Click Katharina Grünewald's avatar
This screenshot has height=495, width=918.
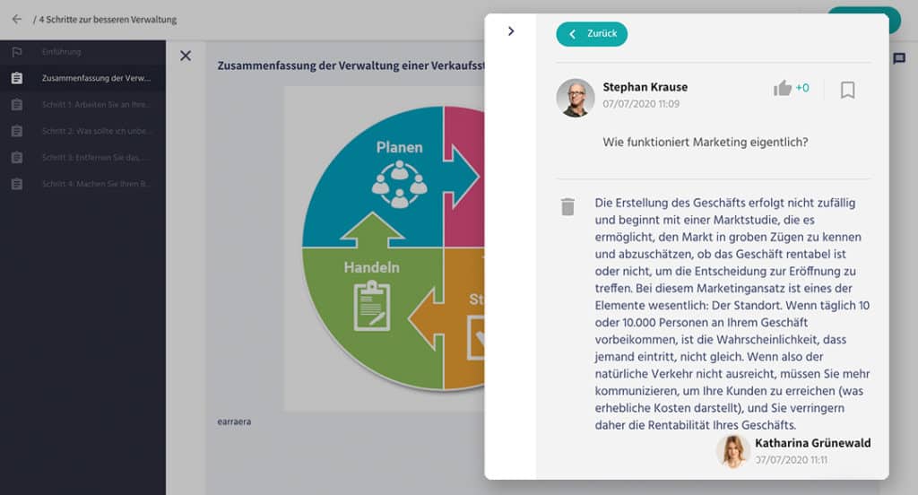[732, 451]
